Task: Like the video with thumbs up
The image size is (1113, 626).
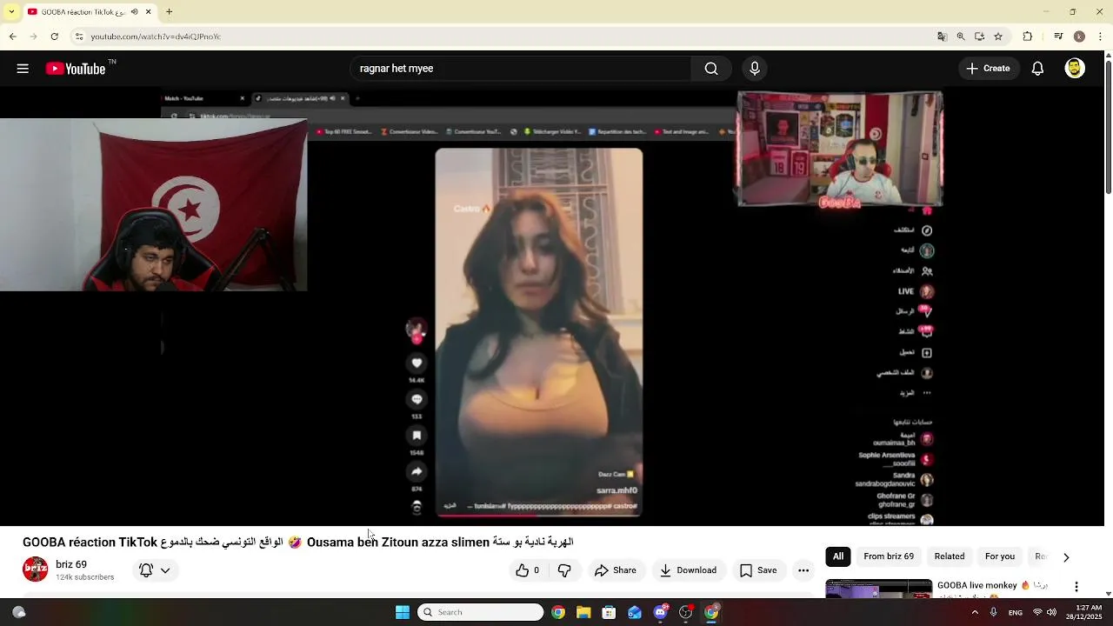Action: point(527,570)
